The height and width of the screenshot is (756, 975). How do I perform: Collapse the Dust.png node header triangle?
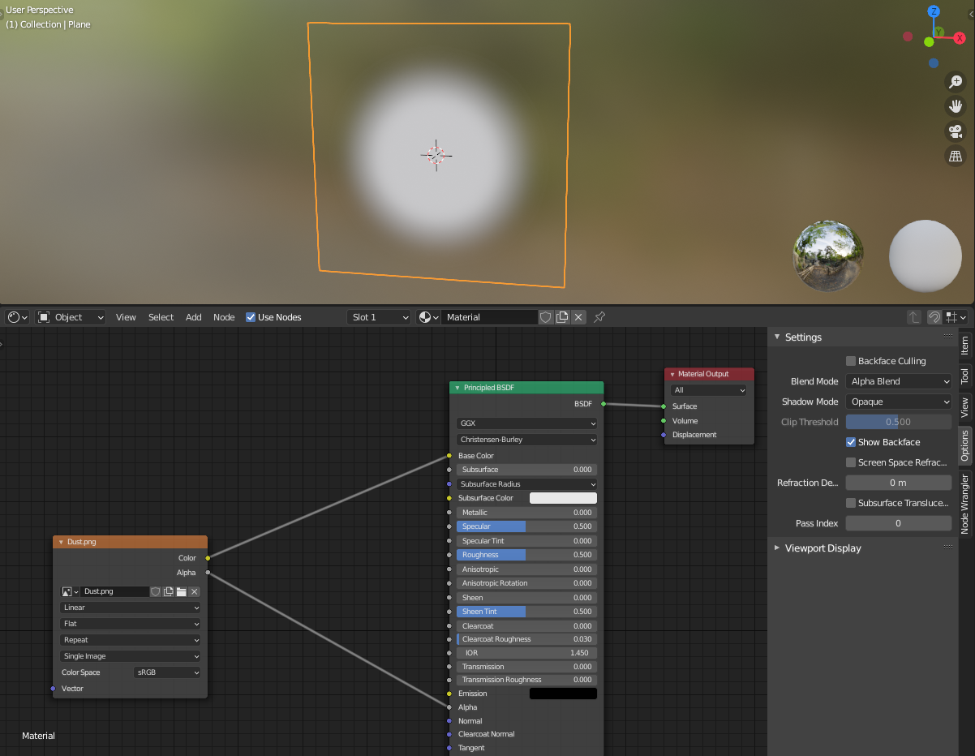60,541
